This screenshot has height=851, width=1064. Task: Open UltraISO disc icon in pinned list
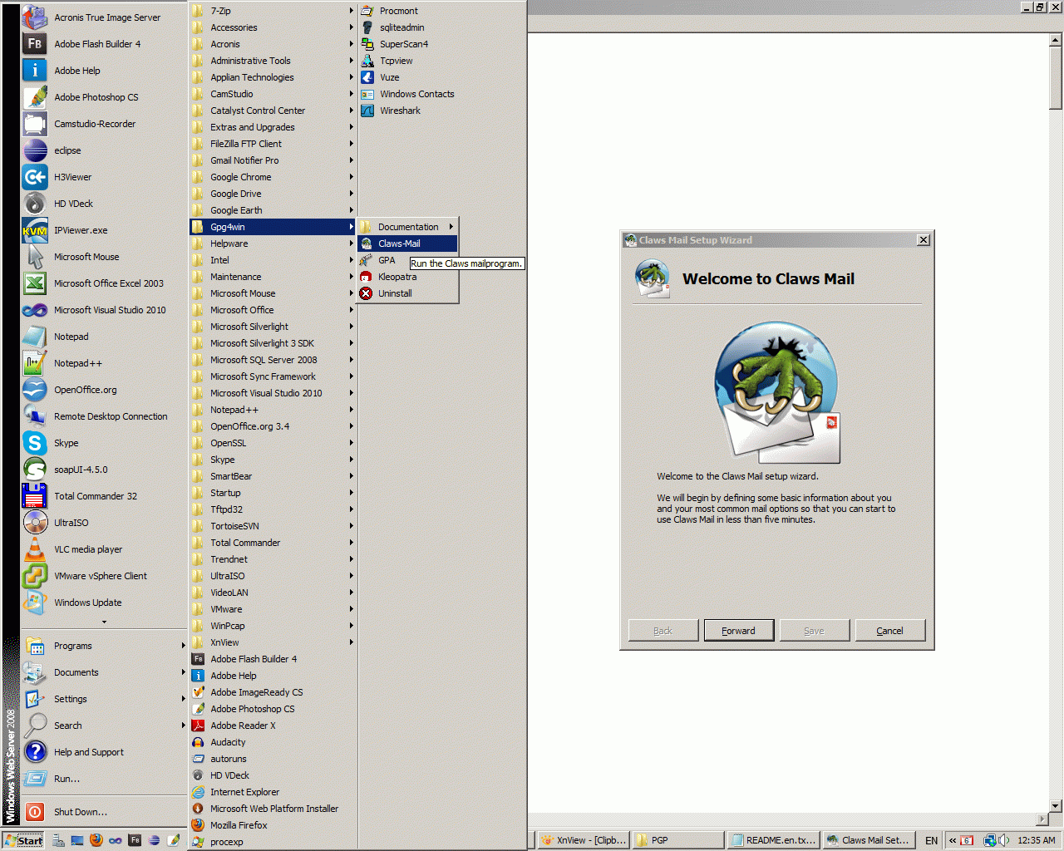35,523
